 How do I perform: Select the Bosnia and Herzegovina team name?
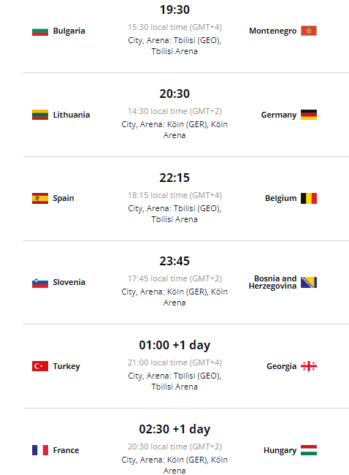[x=273, y=282]
